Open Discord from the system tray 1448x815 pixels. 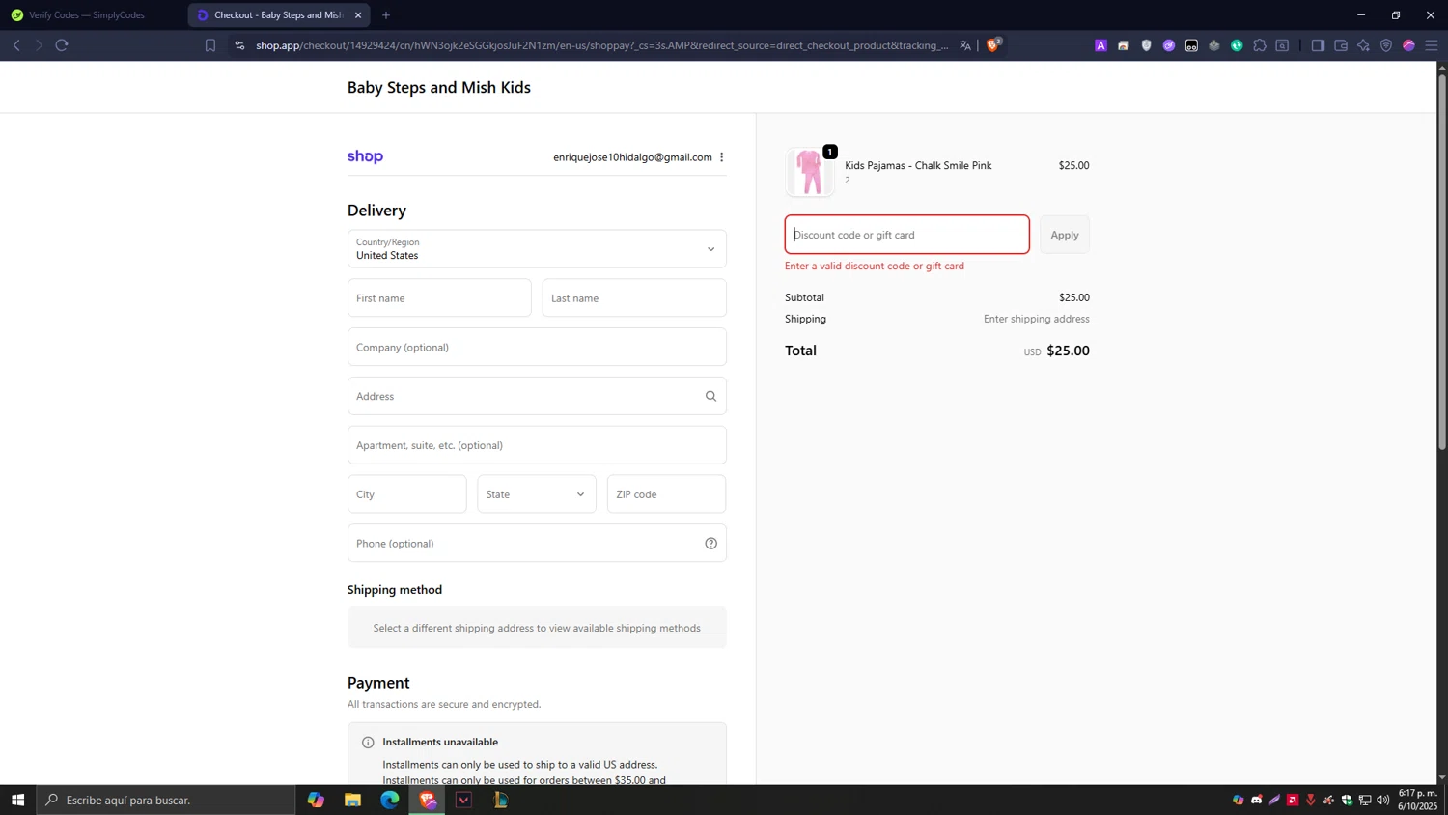click(x=1256, y=800)
